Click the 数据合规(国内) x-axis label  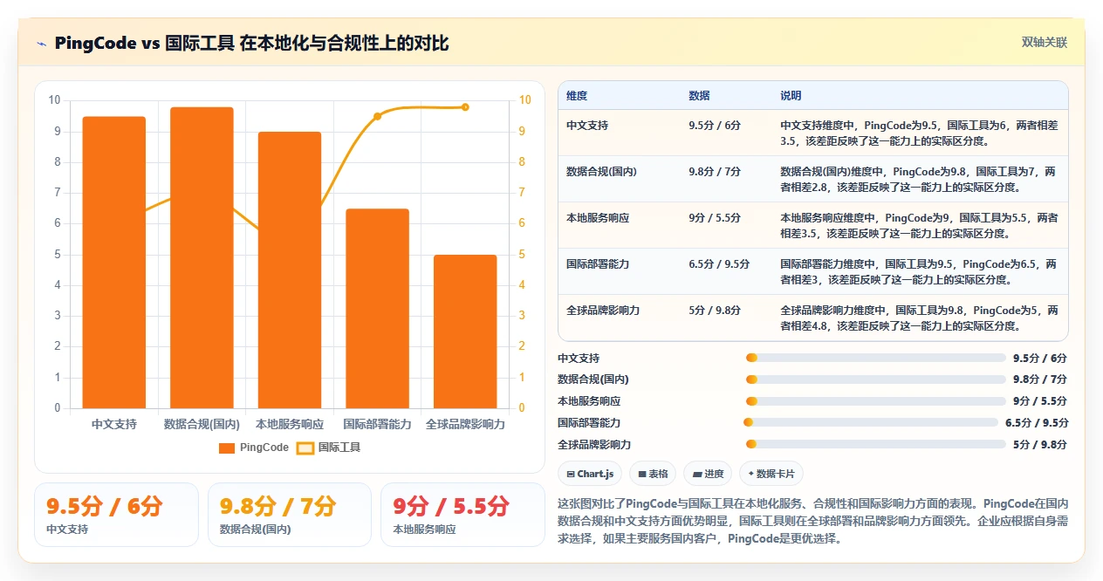tap(202, 425)
